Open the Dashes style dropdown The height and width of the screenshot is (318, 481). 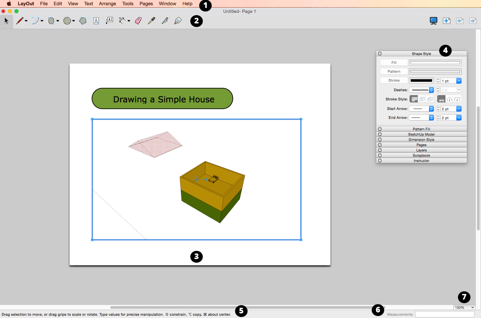click(x=421, y=90)
